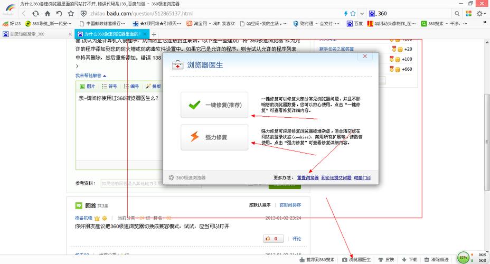
Task: Open the QQ空间 bookmark
Action: [263, 23]
